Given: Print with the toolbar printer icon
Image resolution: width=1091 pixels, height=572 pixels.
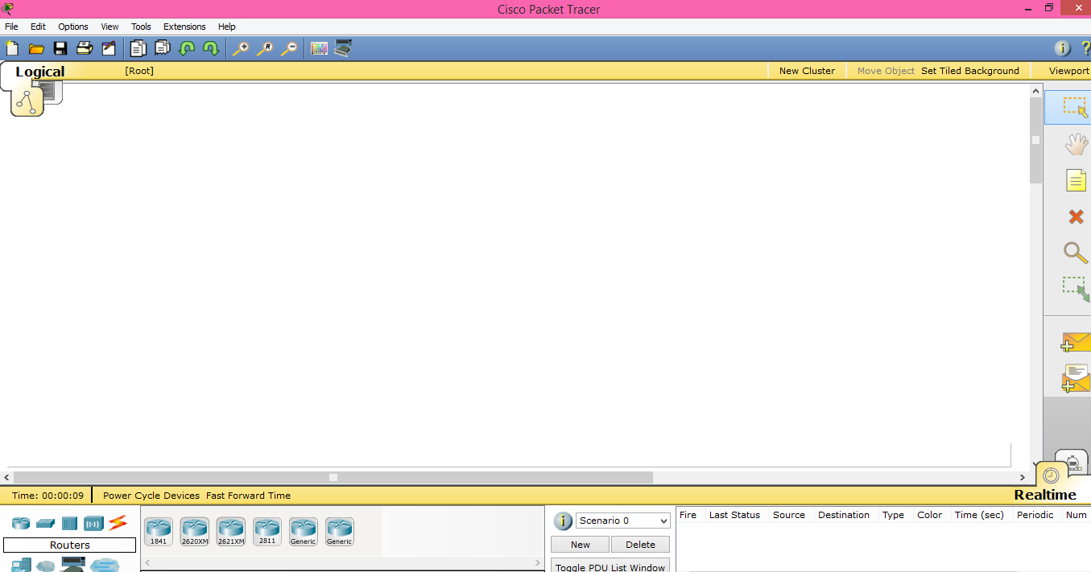Looking at the screenshot, I should (x=85, y=48).
